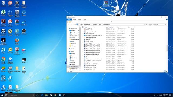Click the Windows Start button
The width and height of the screenshot is (173, 97).
2,95
